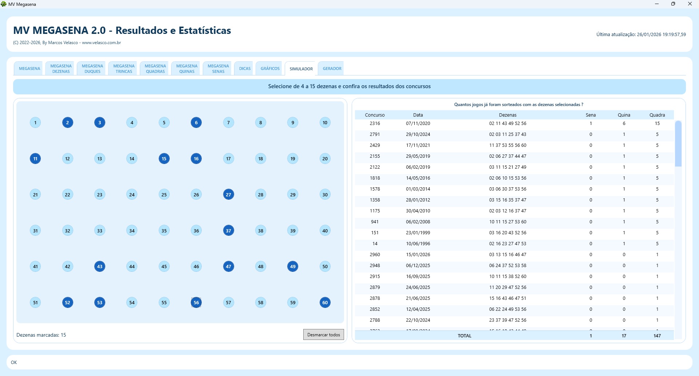Mark number 1 in the grid

pos(35,122)
